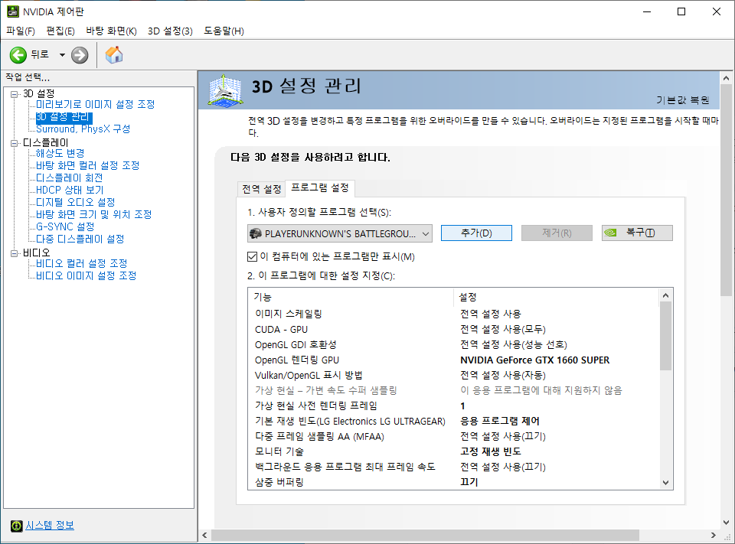735x544 pixels.
Task: Click NVIDIA GeForce GTX 1660 SUPER value
Action: click(x=535, y=360)
